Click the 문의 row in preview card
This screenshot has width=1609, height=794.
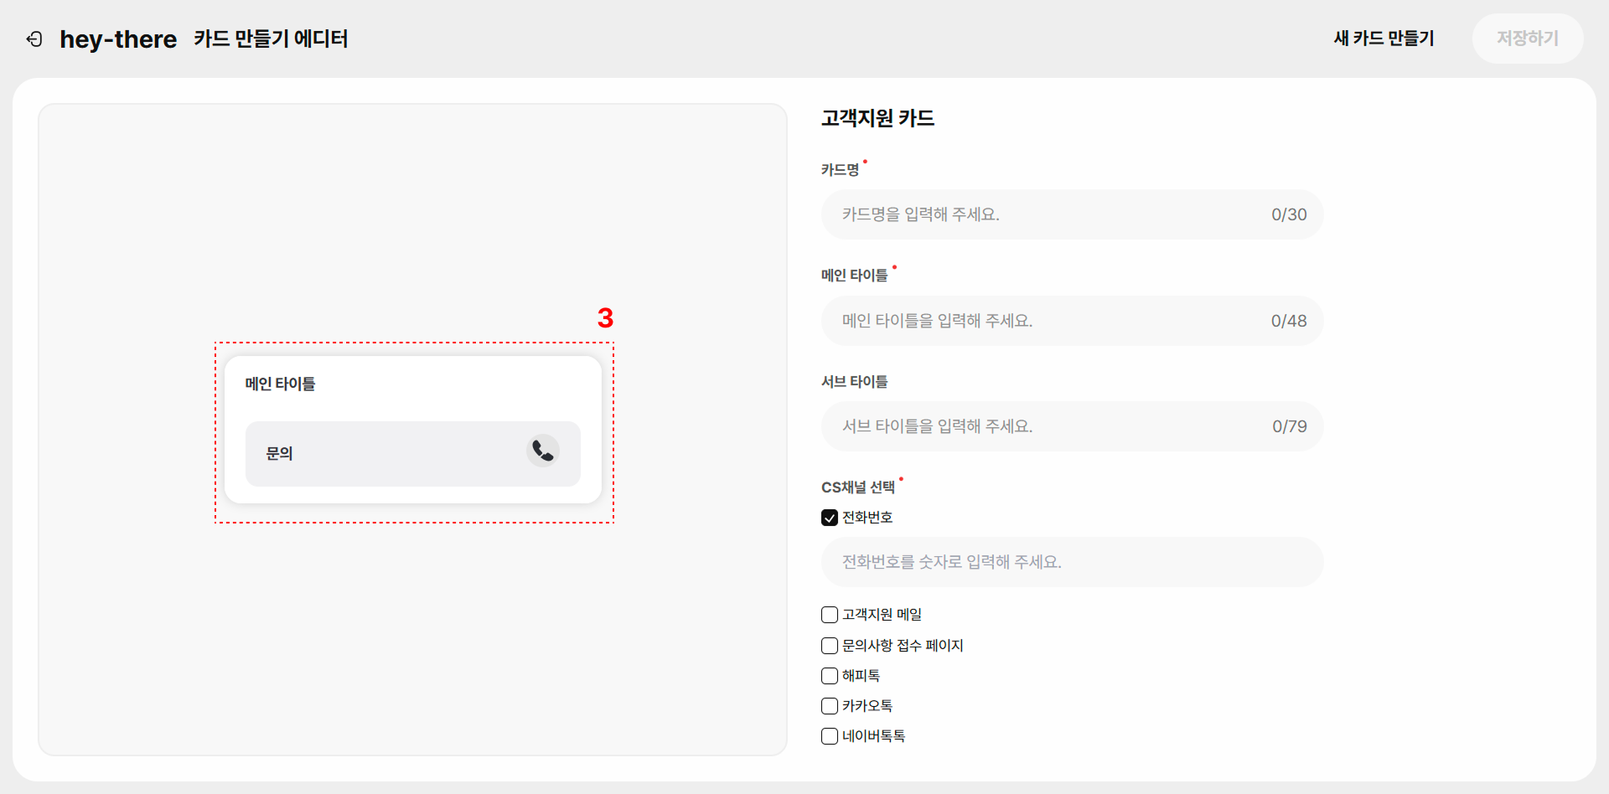413,454
